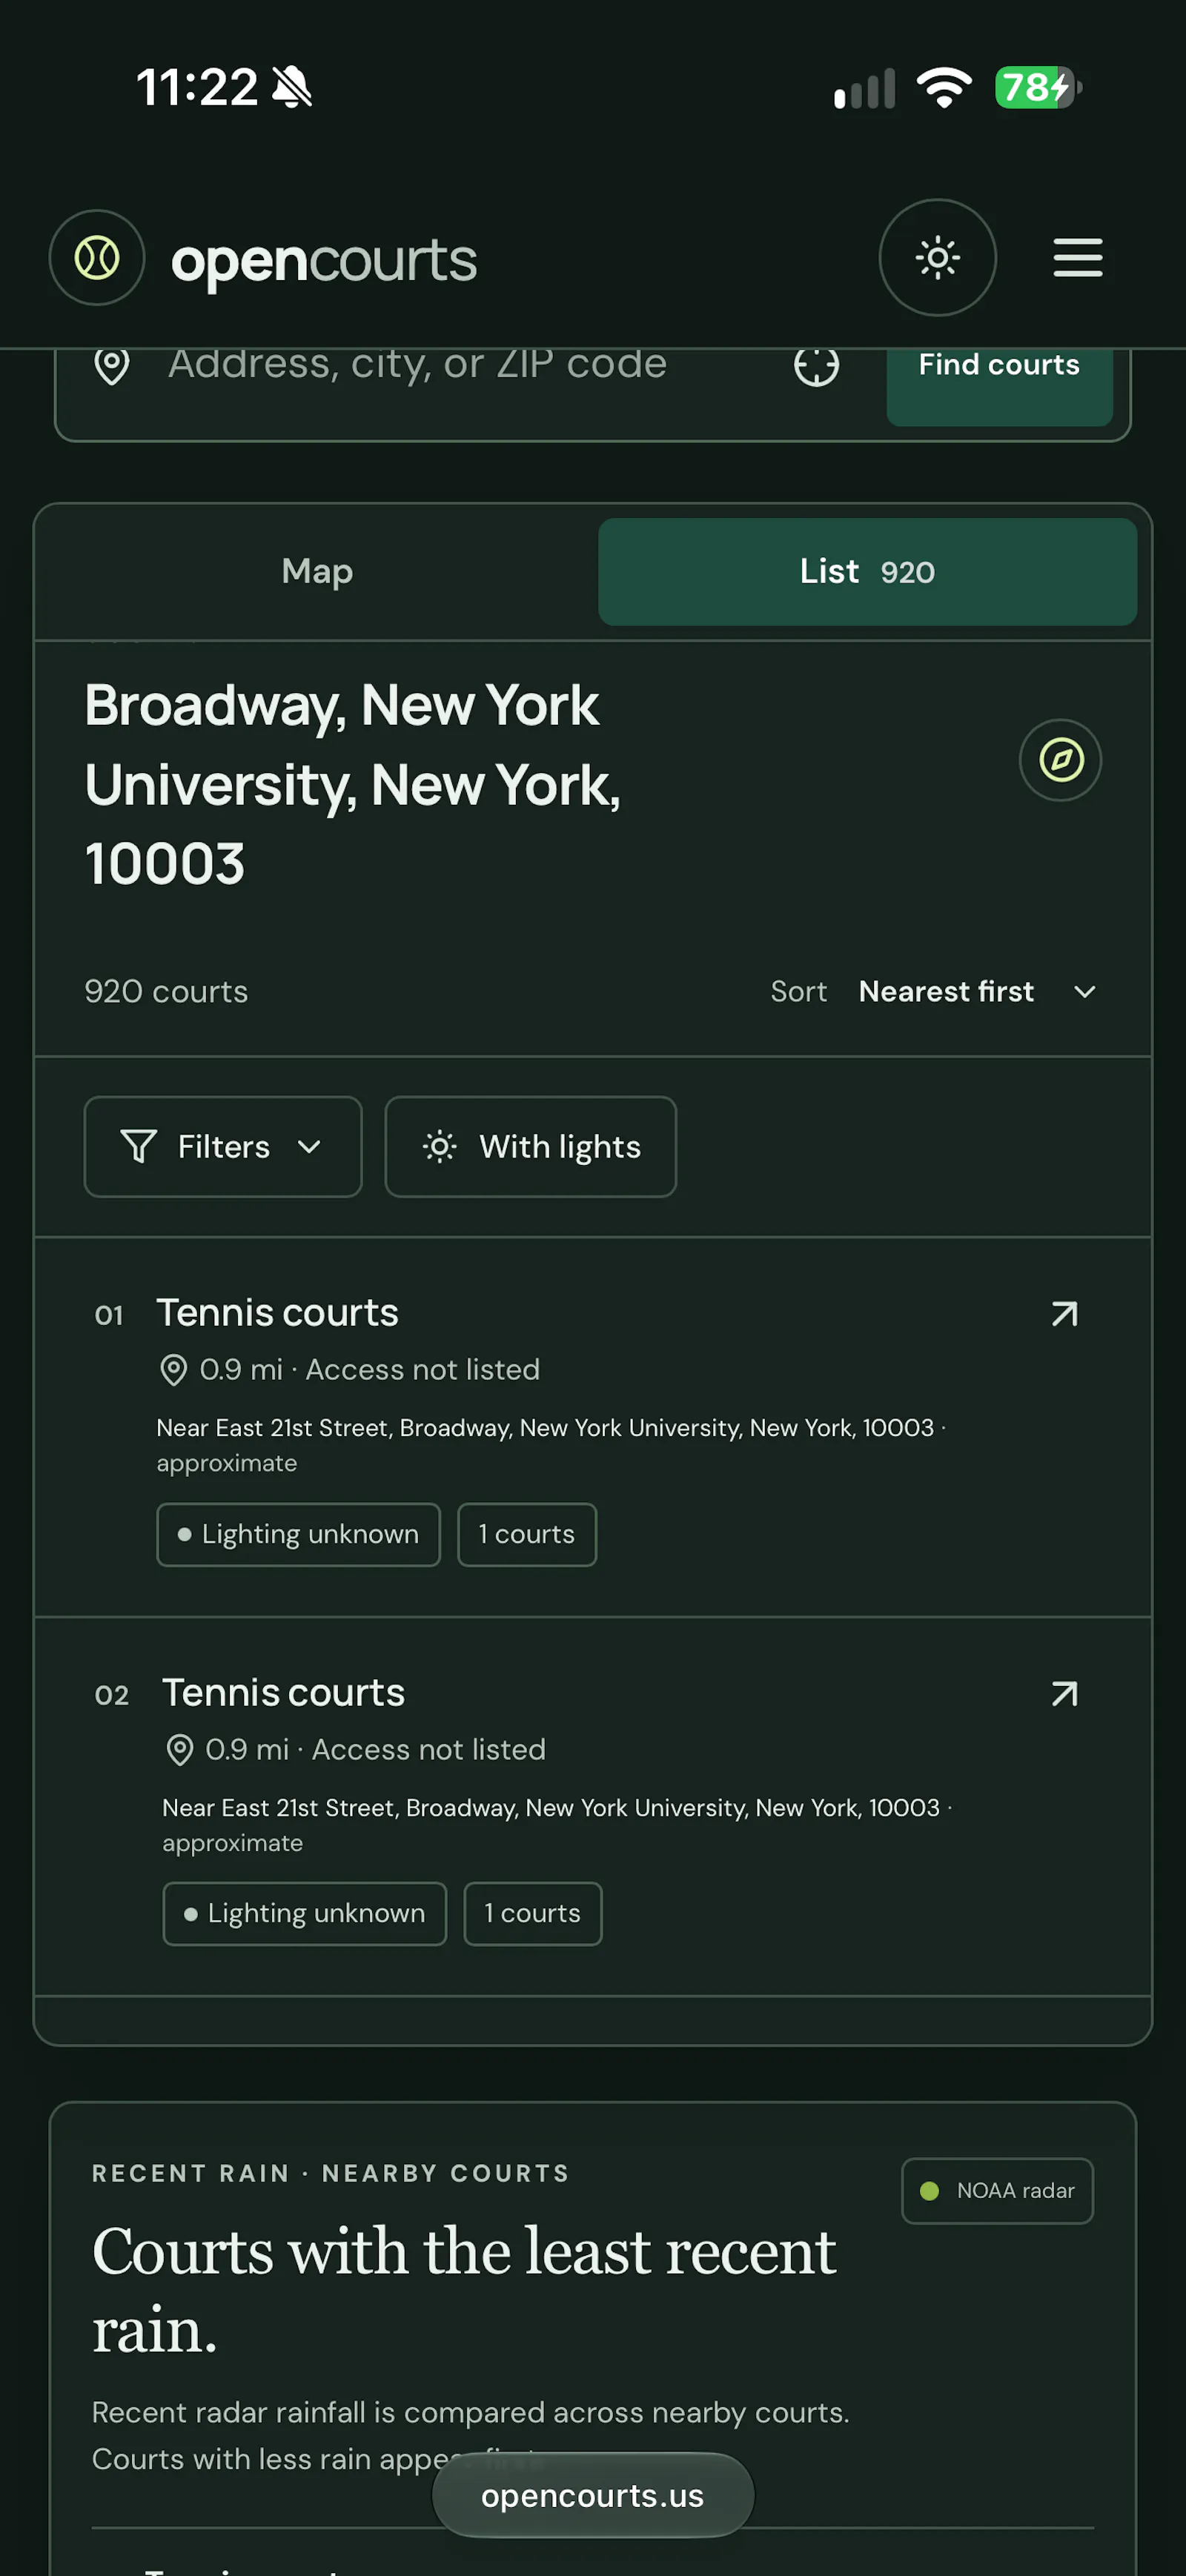The image size is (1186, 2576).
Task: Open arrow link for court 02
Action: point(1064,1693)
